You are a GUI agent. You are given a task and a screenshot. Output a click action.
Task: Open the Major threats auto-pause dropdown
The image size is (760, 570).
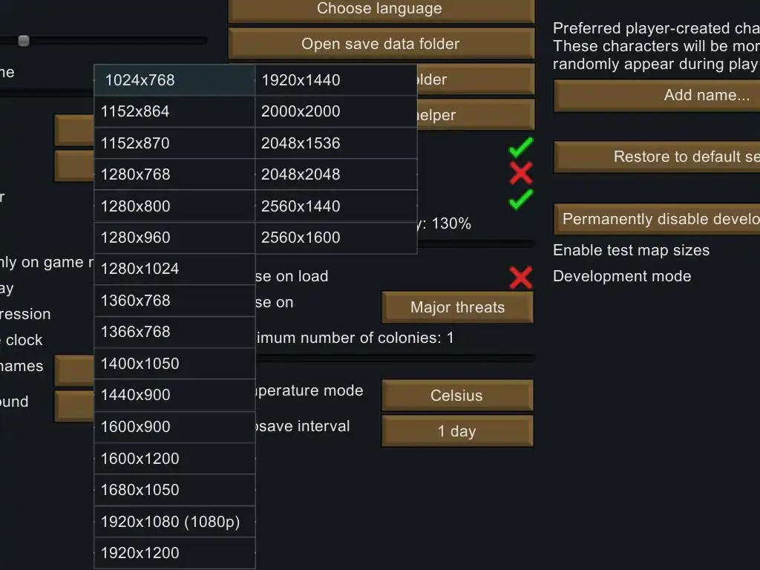coord(457,307)
